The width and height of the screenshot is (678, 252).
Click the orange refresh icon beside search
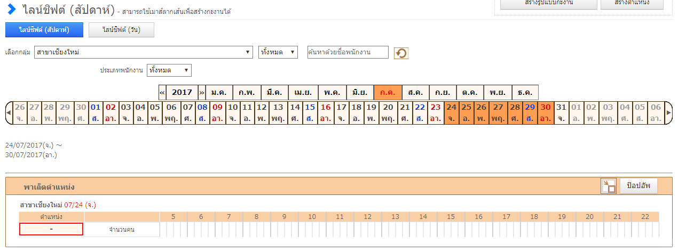[401, 53]
